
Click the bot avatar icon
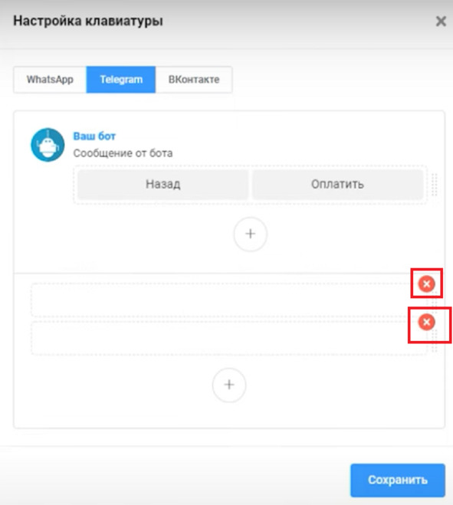[48, 145]
